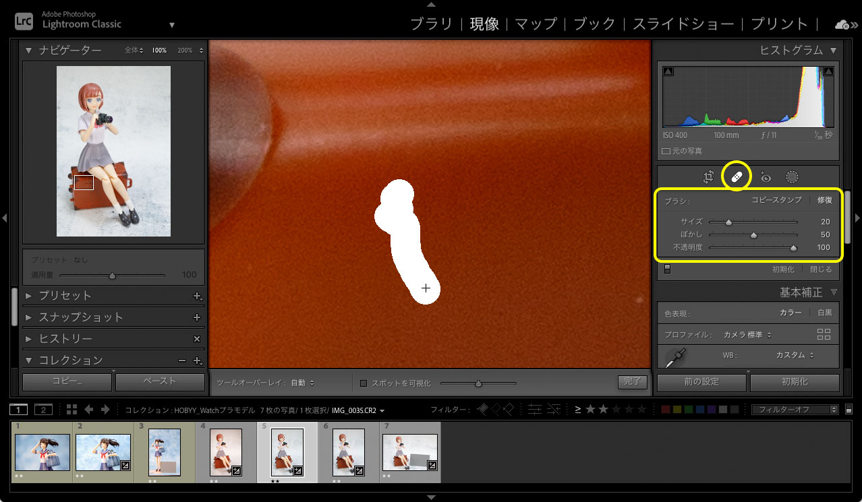Switch to the プリント module
The width and height of the screenshot is (862, 502).
779,24
